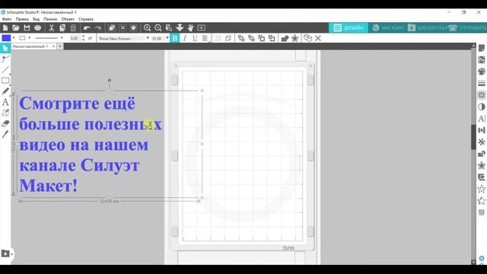The width and height of the screenshot is (487, 274).
Task: Select the edit points tool
Action: coord(5,59)
